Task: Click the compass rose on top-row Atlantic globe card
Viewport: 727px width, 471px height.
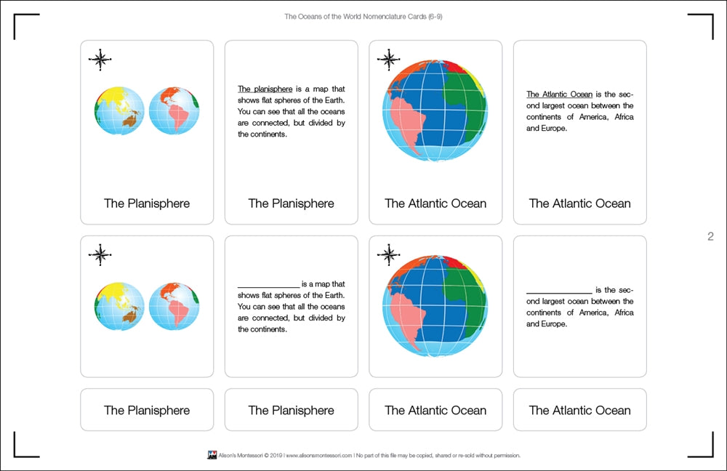Action: pos(389,60)
